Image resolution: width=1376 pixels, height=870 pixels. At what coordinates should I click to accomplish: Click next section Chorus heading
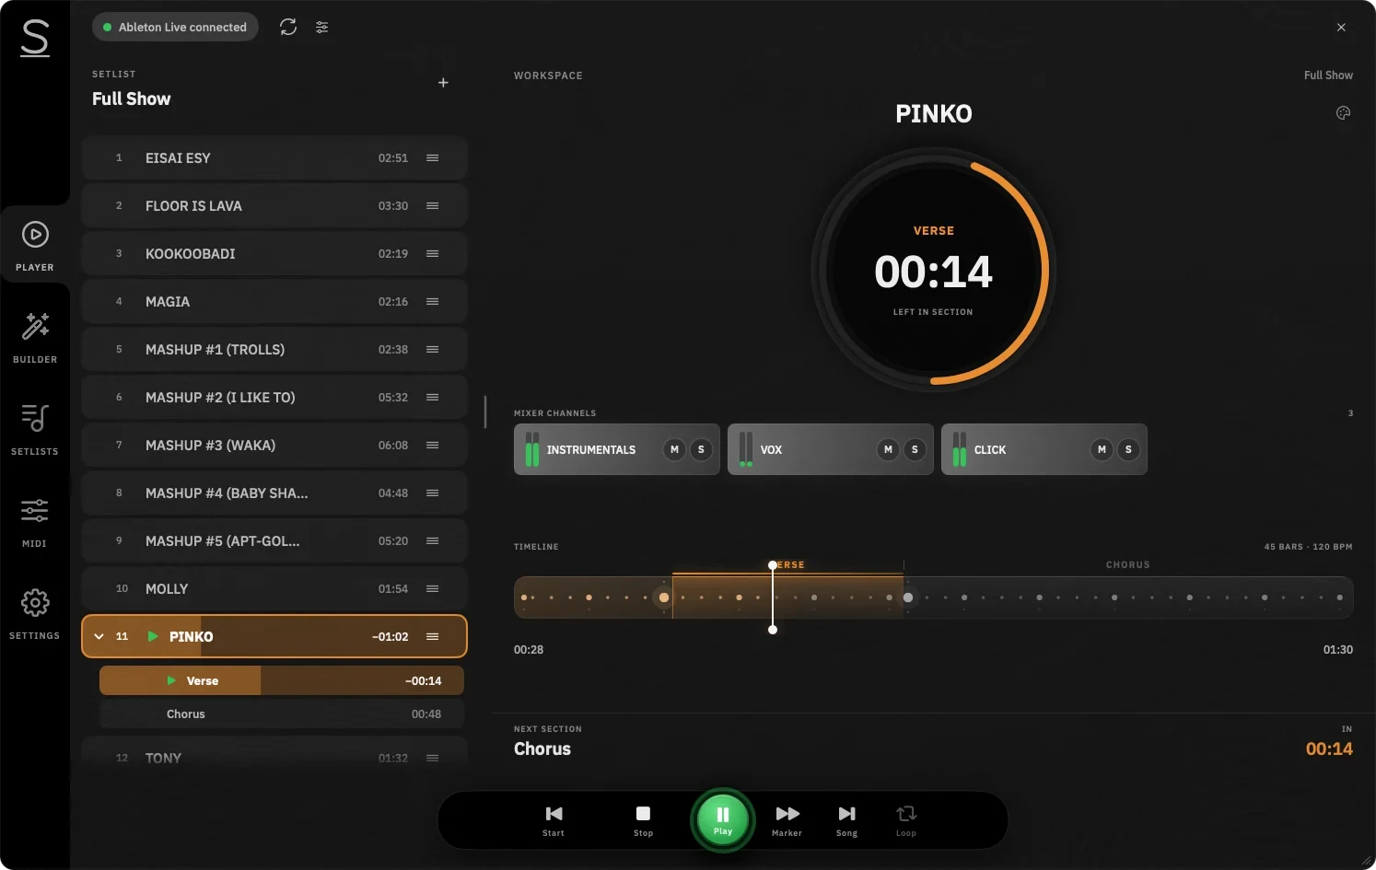coord(542,748)
